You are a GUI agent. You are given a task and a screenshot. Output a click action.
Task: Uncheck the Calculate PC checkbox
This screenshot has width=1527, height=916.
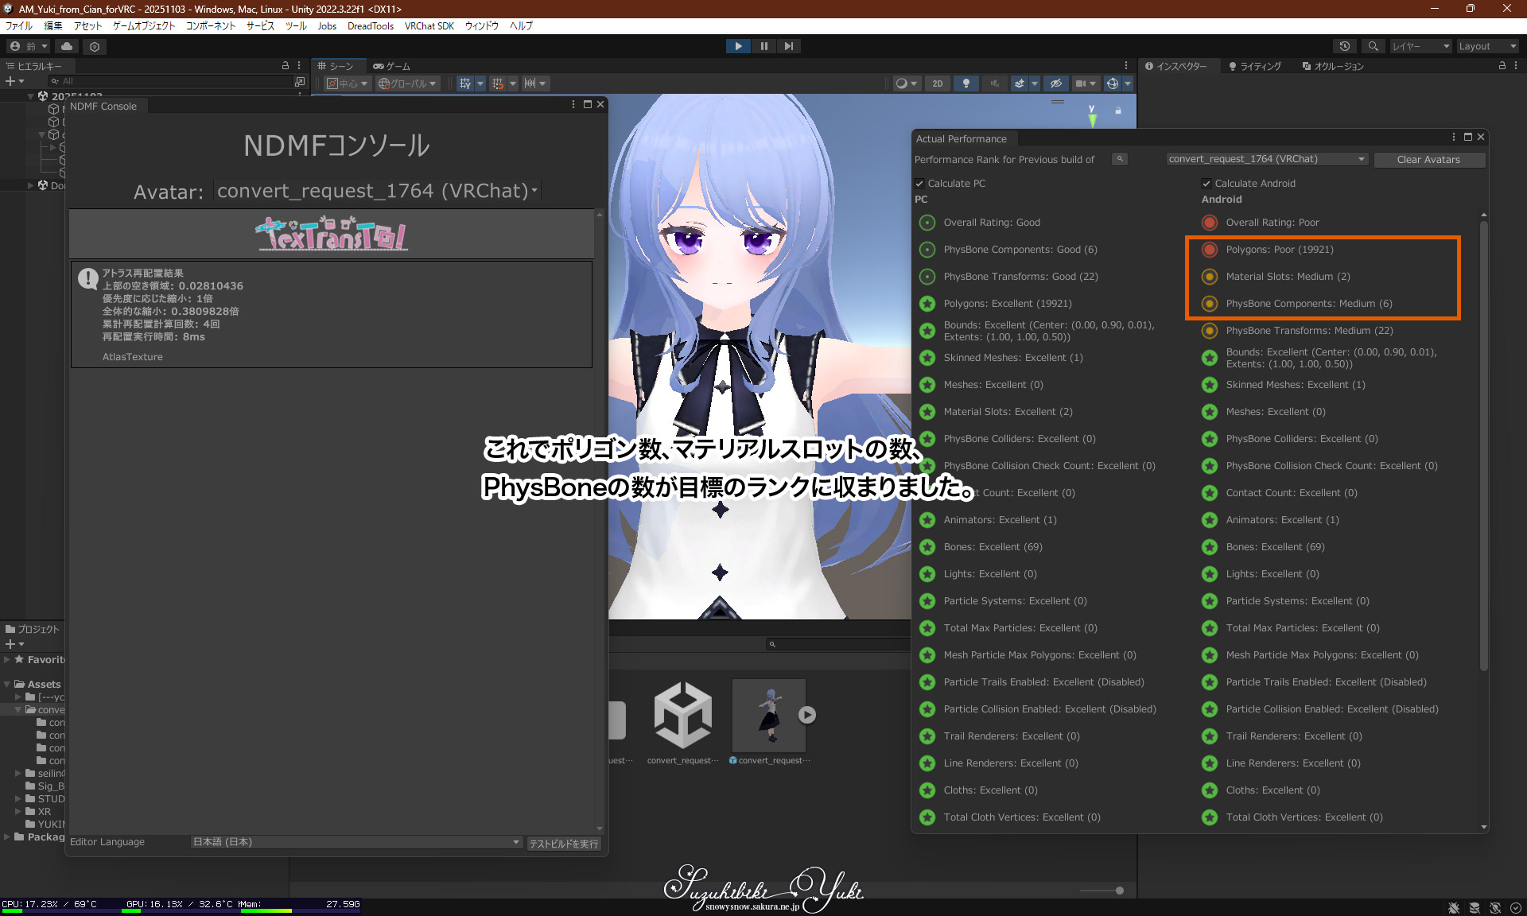919,184
